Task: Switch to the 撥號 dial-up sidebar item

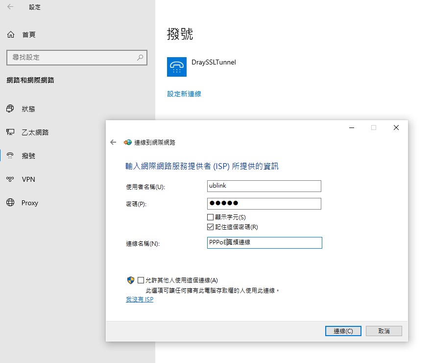Action: (x=28, y=156)
